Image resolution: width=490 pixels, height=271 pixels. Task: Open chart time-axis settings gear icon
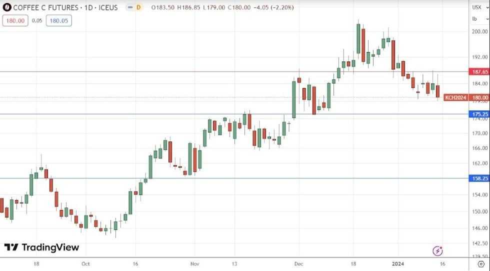481,263
